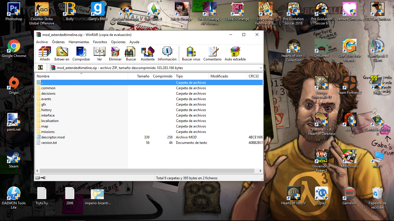Viewport: 394px width, 221px height.
Task: Click the Información toolbar icon
Action: click(167, 54)
